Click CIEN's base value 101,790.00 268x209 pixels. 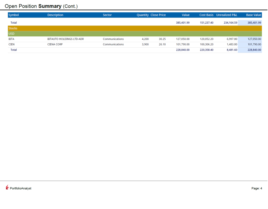(x=254, y=44)
